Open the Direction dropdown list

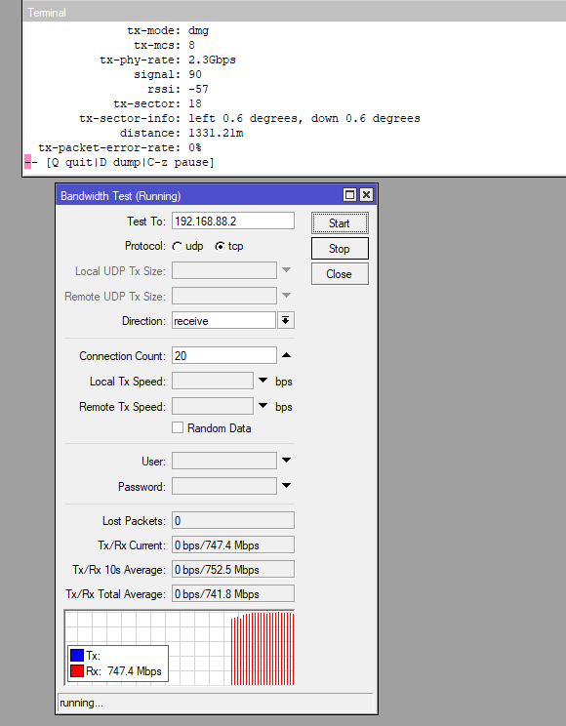(286, 320)
